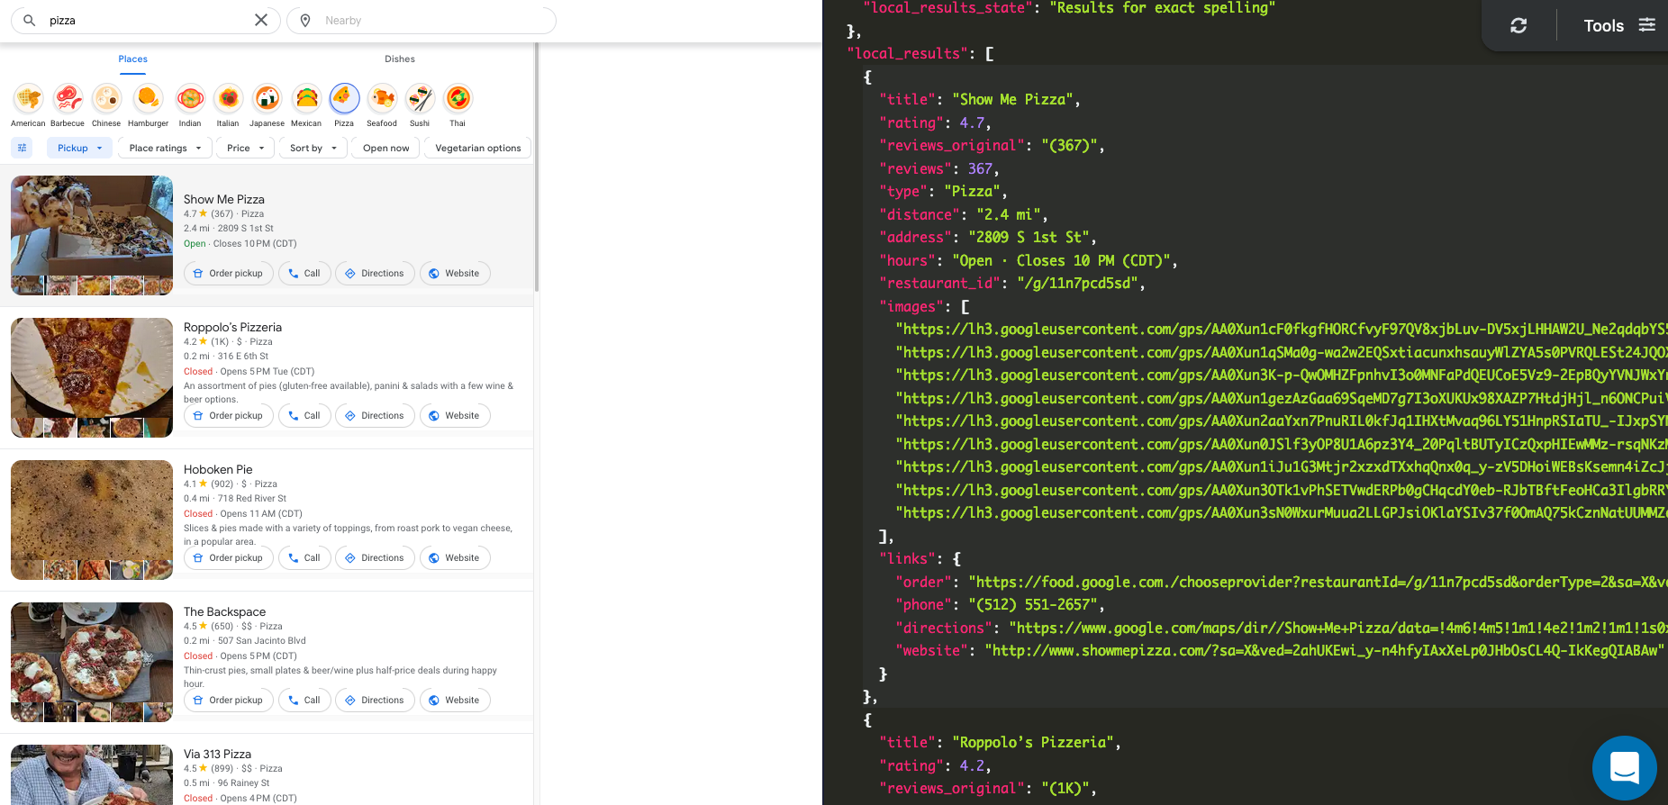Open the Sort by dropdown
This screenshot has height=805, width=1668.
click(x=313, y=148)
